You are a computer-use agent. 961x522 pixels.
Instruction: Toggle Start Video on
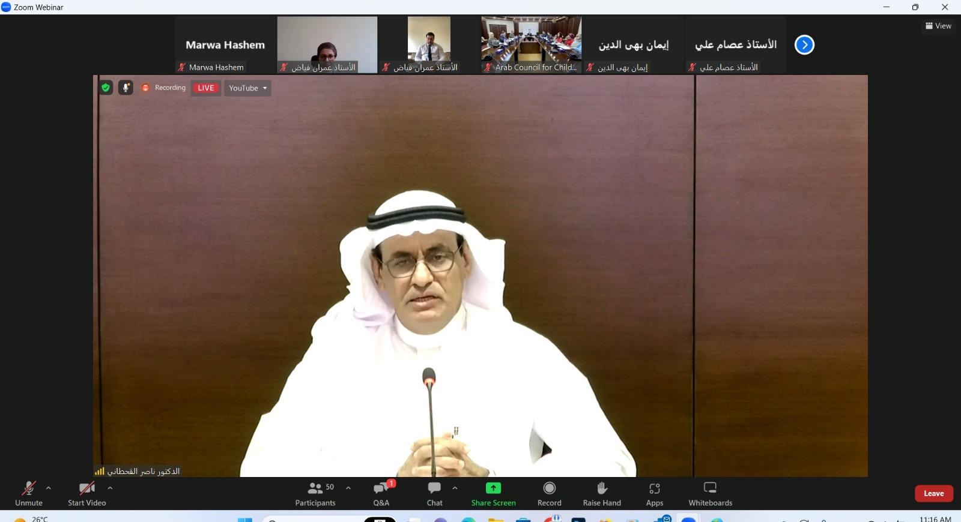86,494
